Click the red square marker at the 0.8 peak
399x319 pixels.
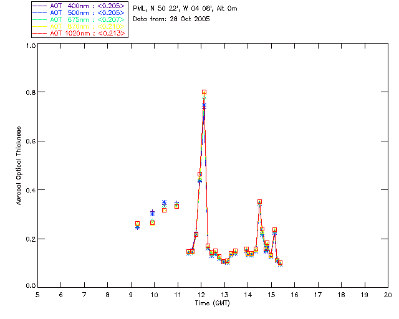pos(204,92)
